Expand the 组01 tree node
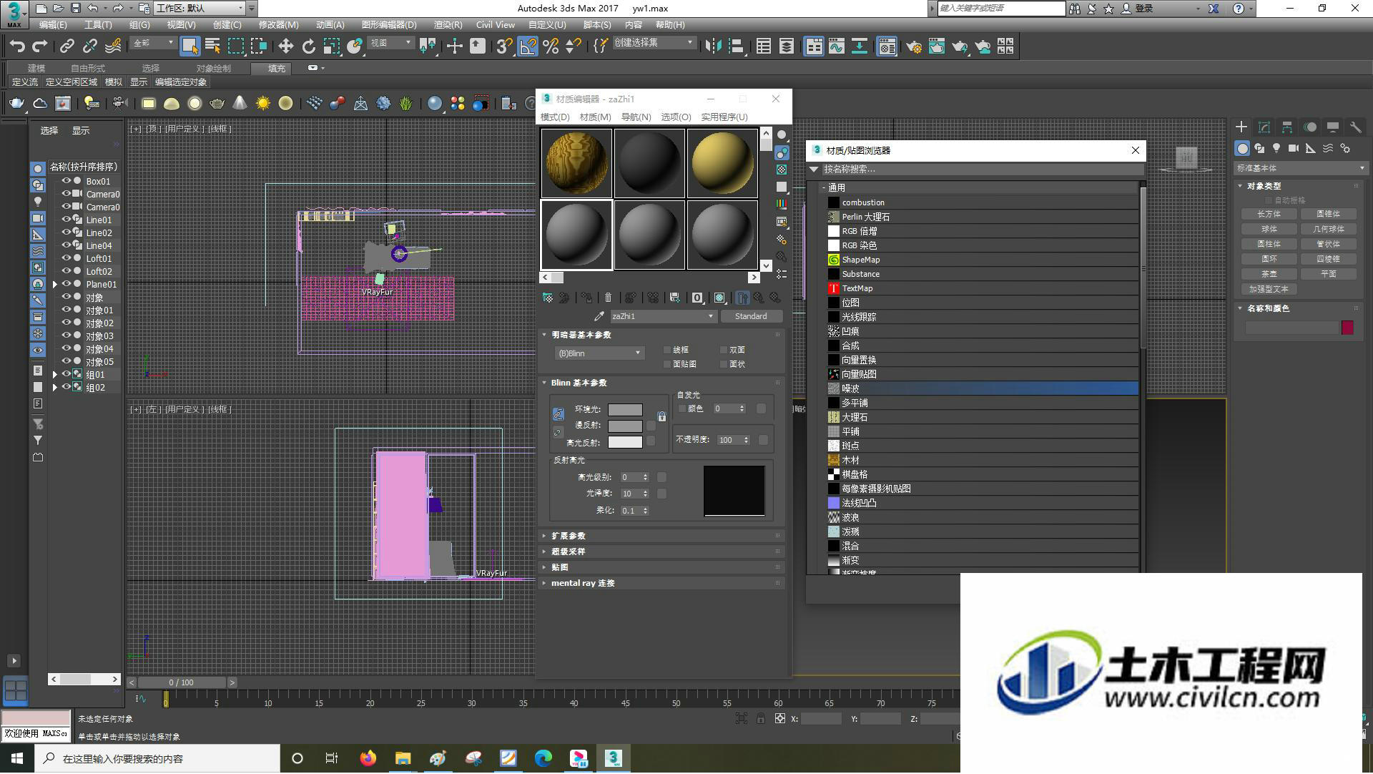Screen dimensions: 1373x774 55,375
